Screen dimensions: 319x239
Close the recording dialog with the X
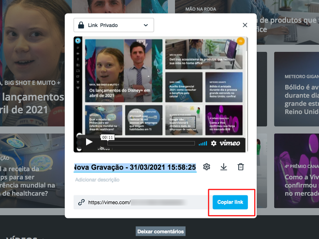(x=245, y=25)
